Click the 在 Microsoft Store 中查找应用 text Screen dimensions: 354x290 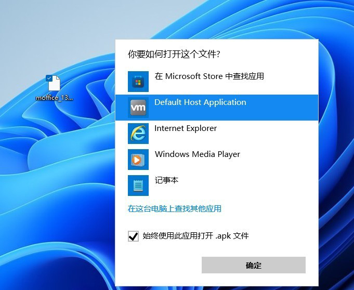[x=209, y=76]
